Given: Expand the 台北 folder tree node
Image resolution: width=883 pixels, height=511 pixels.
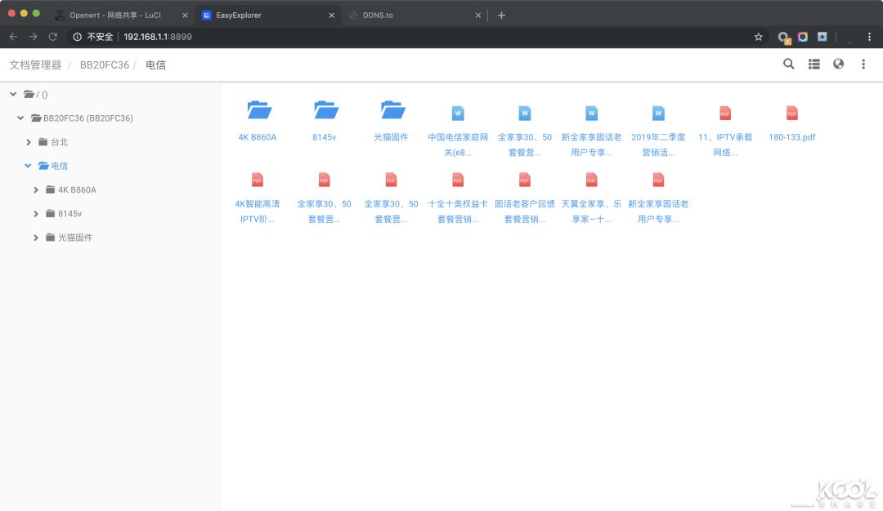Looking at the screenshot, I should [x=29, y=142].
